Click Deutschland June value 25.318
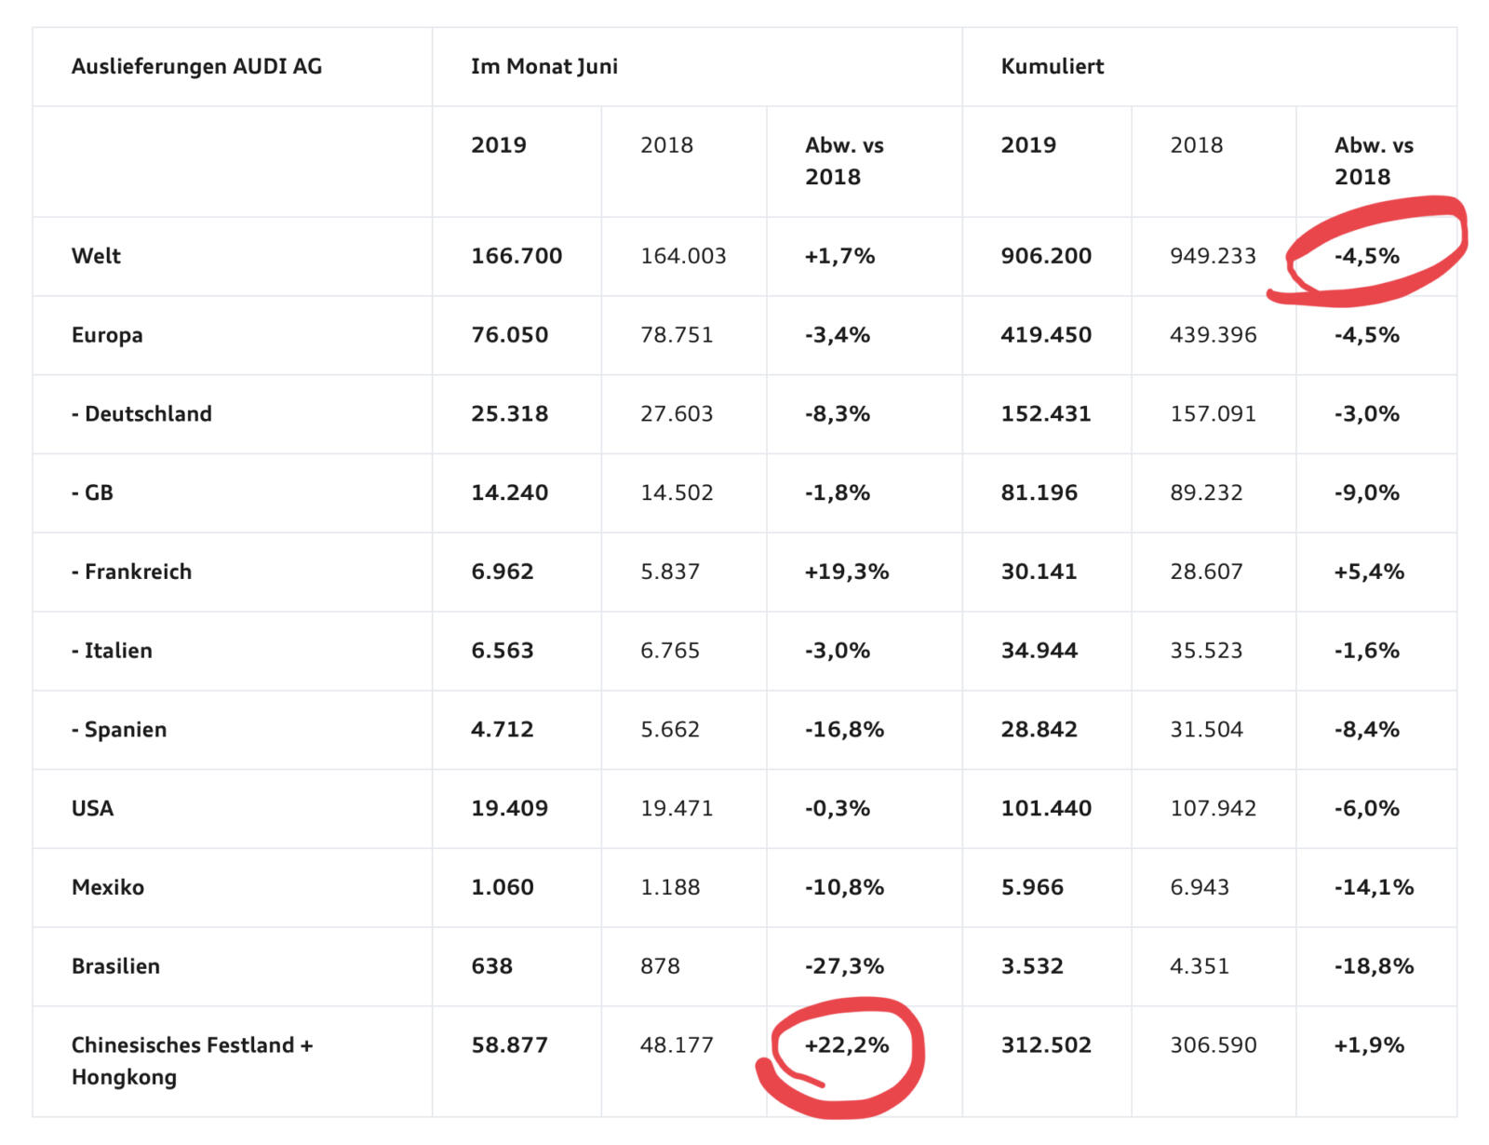This screenshot has width=1489, height=1145. (509, 414)
